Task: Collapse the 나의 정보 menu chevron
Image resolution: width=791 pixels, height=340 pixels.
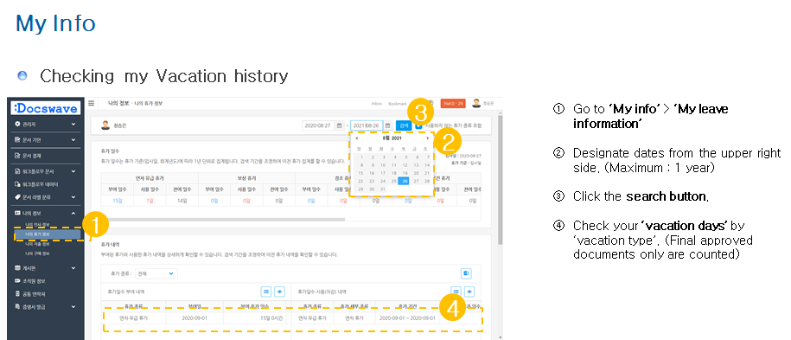Action: coord(73,213)
